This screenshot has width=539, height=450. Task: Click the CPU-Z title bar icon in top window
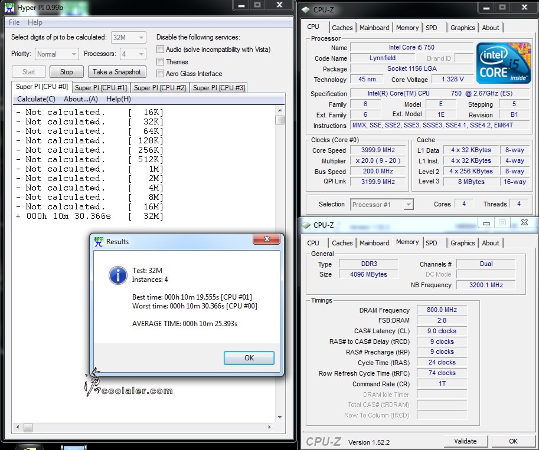click(x=306, y=9)
